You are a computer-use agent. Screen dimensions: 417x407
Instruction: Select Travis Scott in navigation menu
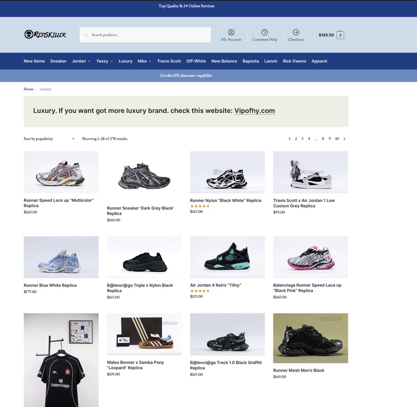pyautogui.click(x=169, y=61)
